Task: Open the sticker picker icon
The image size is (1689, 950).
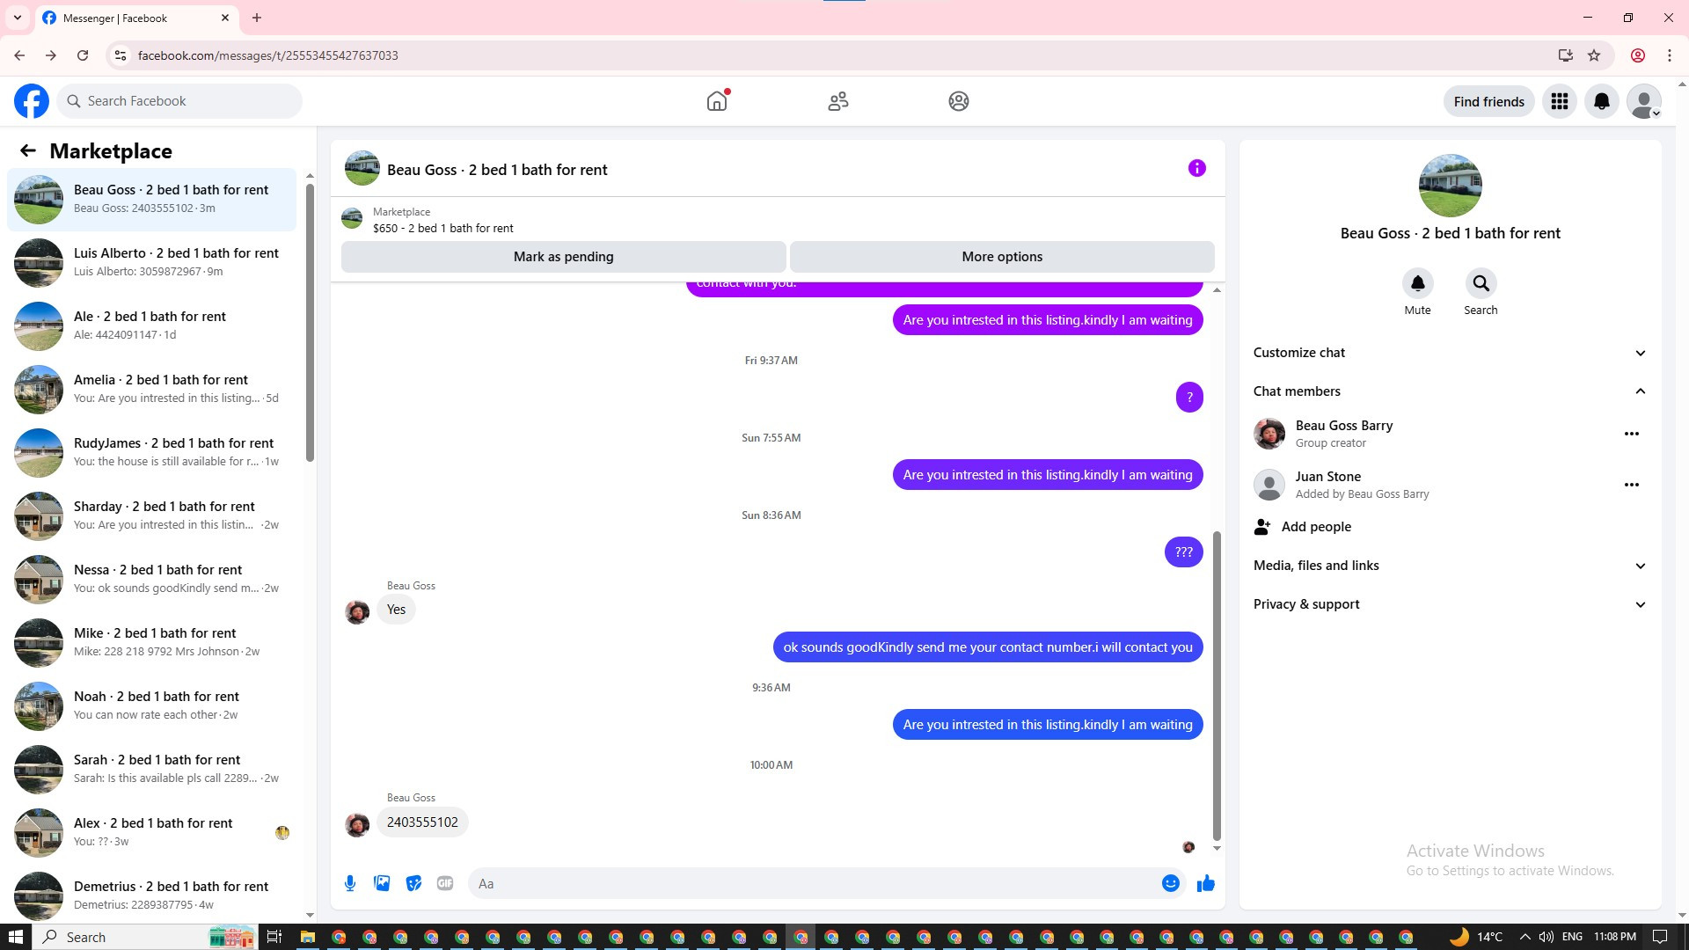Action: click(413, 883)
